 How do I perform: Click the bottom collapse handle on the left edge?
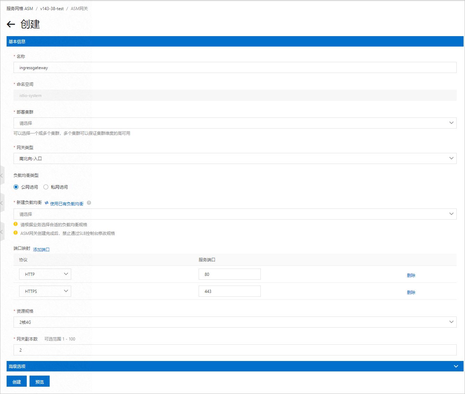[2, 231]
